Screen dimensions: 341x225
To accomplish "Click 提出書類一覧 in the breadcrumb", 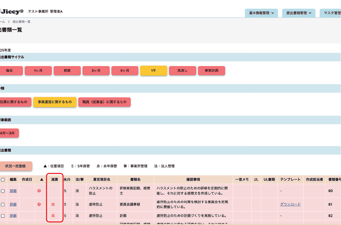I will [x=21, y=21].
